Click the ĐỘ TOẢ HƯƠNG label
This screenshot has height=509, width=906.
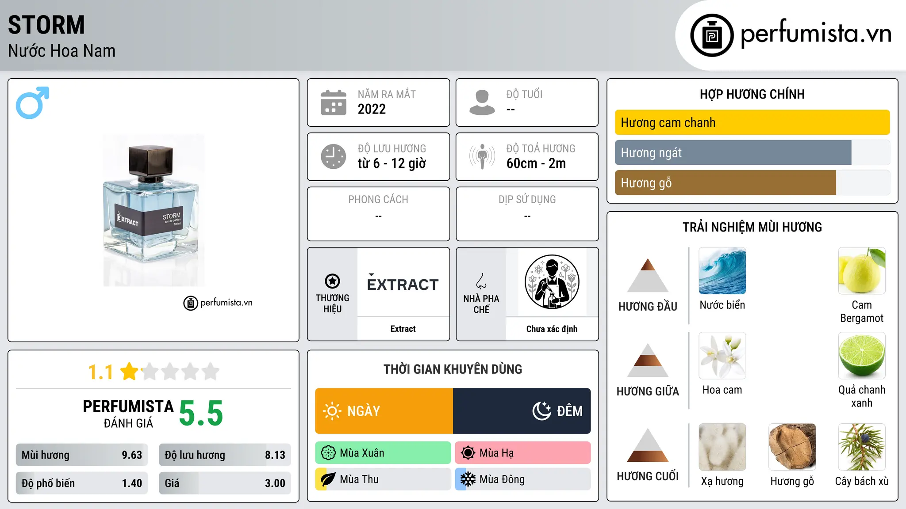(541, 148)
